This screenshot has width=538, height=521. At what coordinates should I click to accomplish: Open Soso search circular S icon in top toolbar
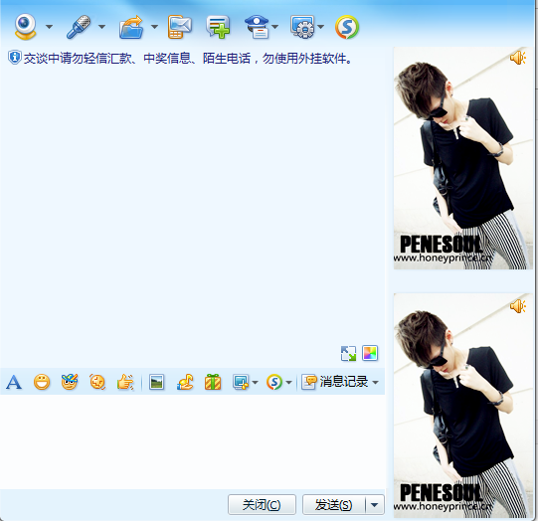(x=347, y=27)
